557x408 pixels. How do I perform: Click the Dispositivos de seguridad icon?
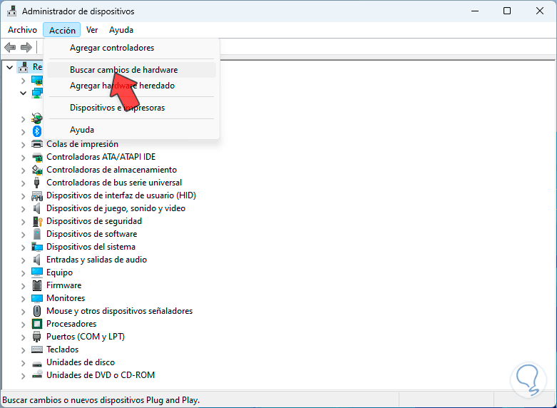[x=37, y=221]
